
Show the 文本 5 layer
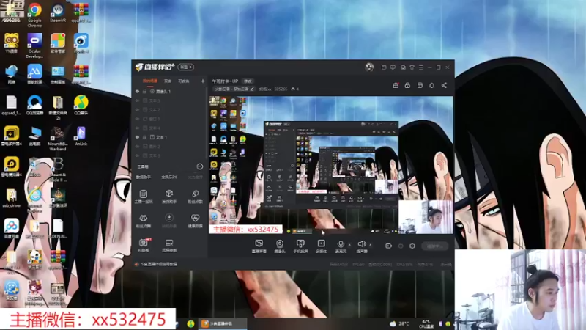(x=137, y=100)
